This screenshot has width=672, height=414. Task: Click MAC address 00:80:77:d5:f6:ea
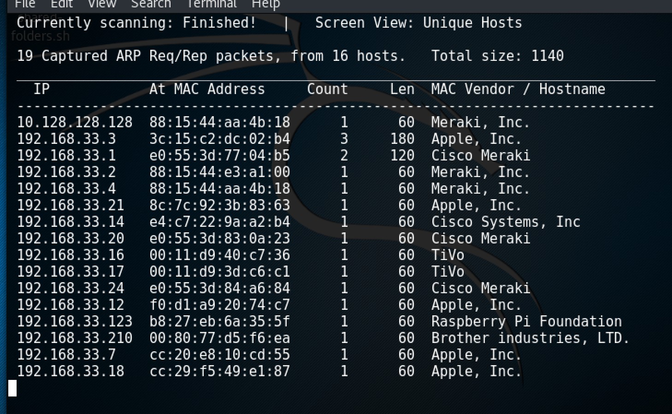(220, 338)
